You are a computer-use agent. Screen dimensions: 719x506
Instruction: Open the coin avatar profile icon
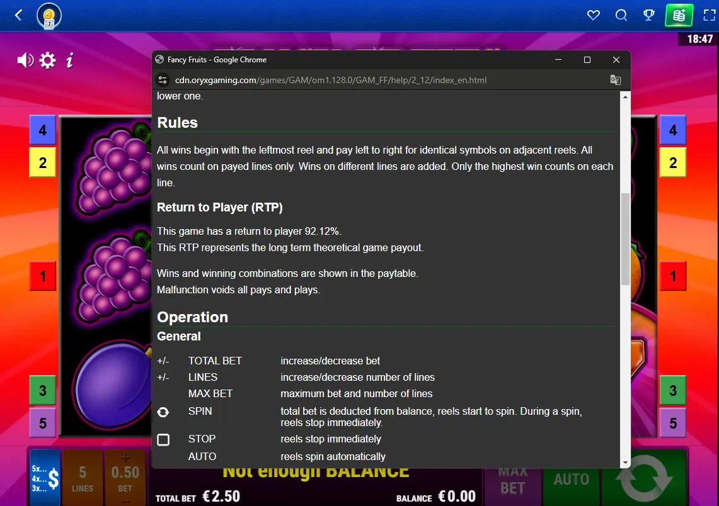pos(49,16)
